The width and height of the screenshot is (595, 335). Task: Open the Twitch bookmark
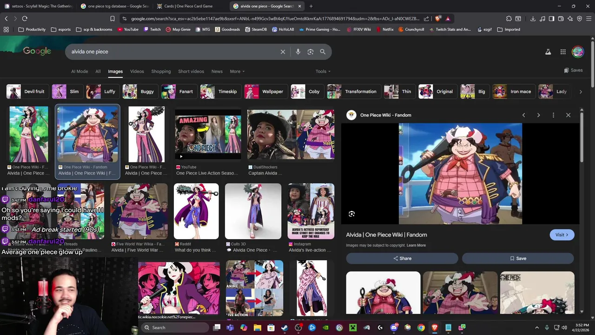click(152, 29)
